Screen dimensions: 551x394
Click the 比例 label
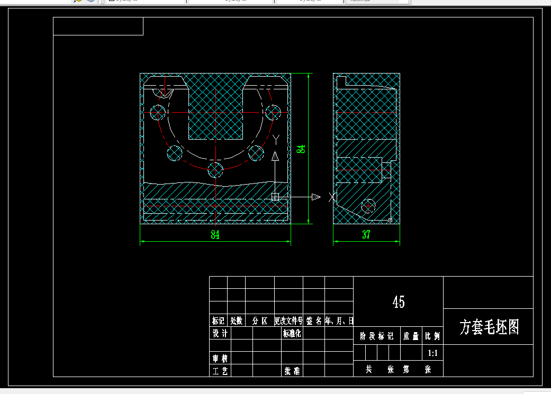pos(432,336)
